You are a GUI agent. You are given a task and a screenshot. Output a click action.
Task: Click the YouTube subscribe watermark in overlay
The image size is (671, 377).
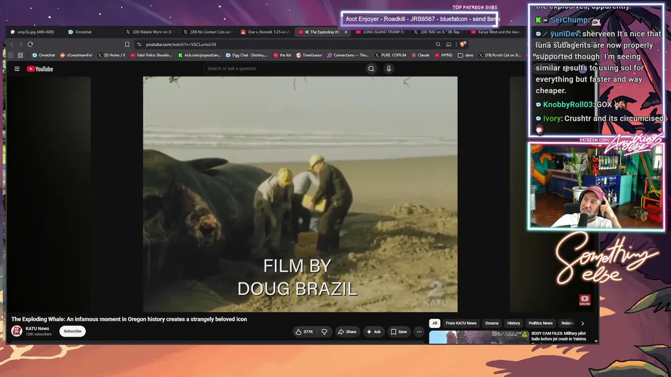pyautogui.click(x=585, y=300)
